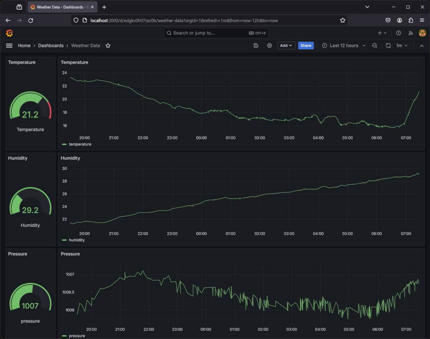The height and width of the screenshot is (339, 430).
Task: Open the Temperature gauge panel title
Action: [22, 62]
